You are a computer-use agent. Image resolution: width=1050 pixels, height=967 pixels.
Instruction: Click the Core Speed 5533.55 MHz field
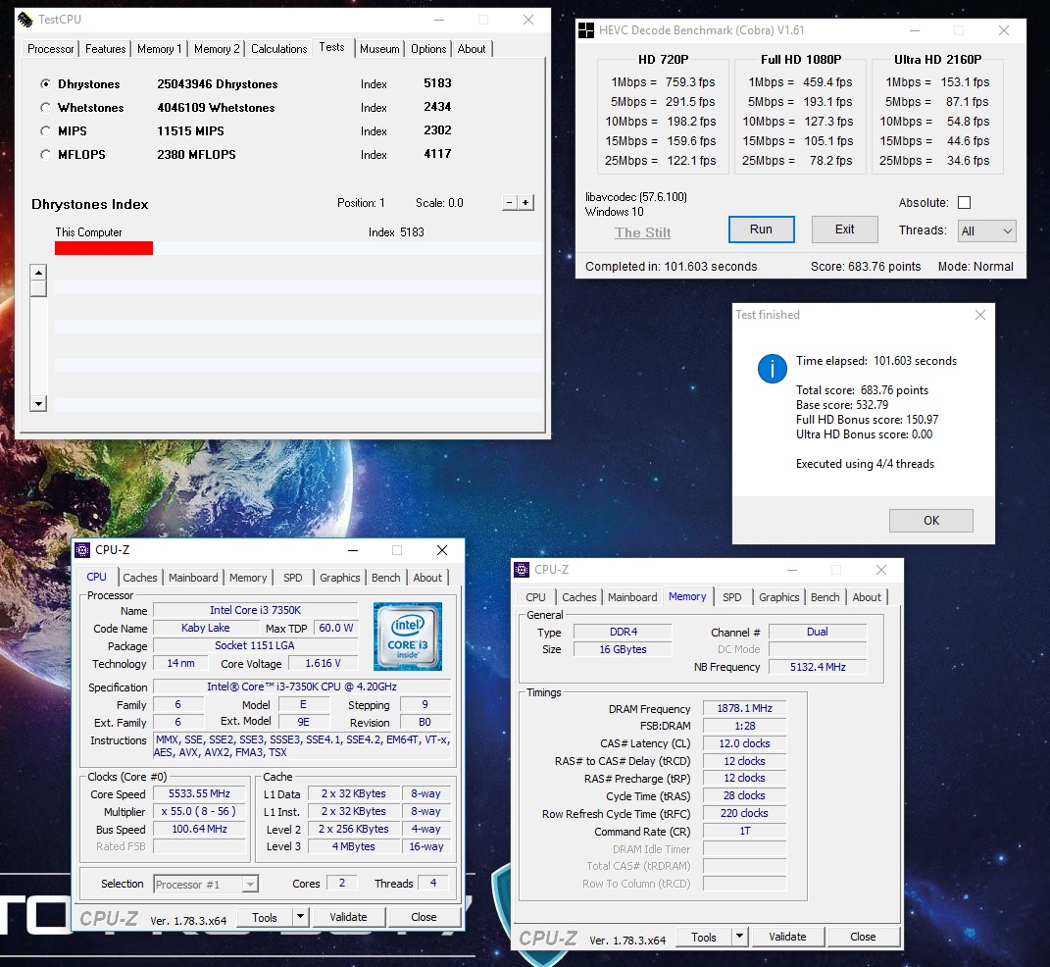click(199, 793)
